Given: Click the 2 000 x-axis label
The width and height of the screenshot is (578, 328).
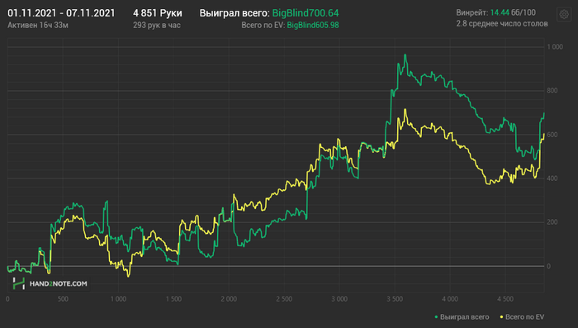Looking at the screenshot, I should tap(229, 299).
